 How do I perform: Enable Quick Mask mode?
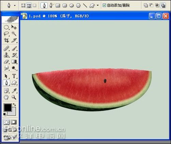[14, 122]
